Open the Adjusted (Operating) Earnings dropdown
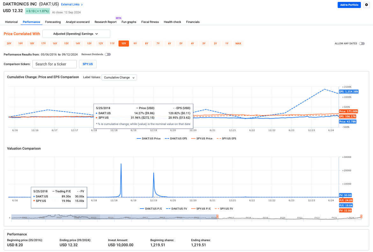 click(x=76, y=34)
